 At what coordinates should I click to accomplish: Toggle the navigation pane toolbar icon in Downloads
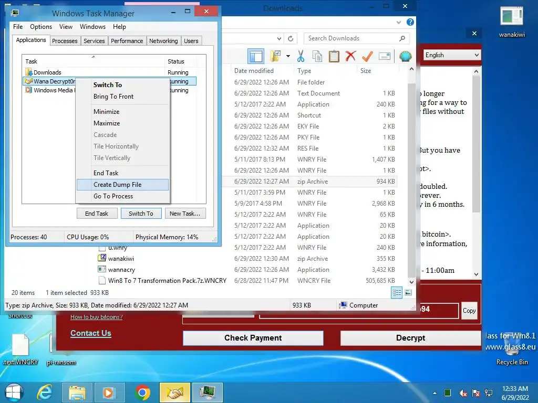coord(256,56)
